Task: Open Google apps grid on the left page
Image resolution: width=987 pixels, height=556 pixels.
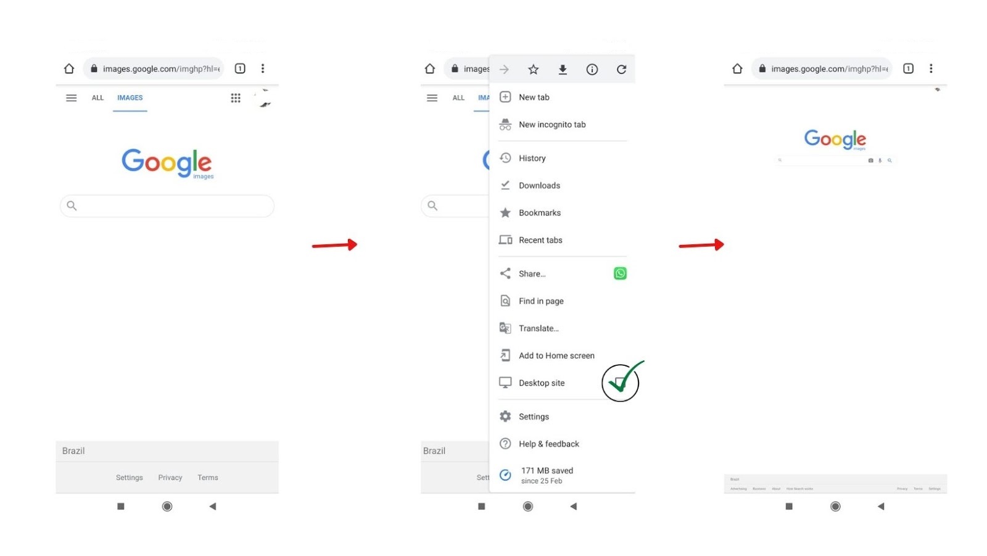Action: pyautogui.click(x=236, y=98)
